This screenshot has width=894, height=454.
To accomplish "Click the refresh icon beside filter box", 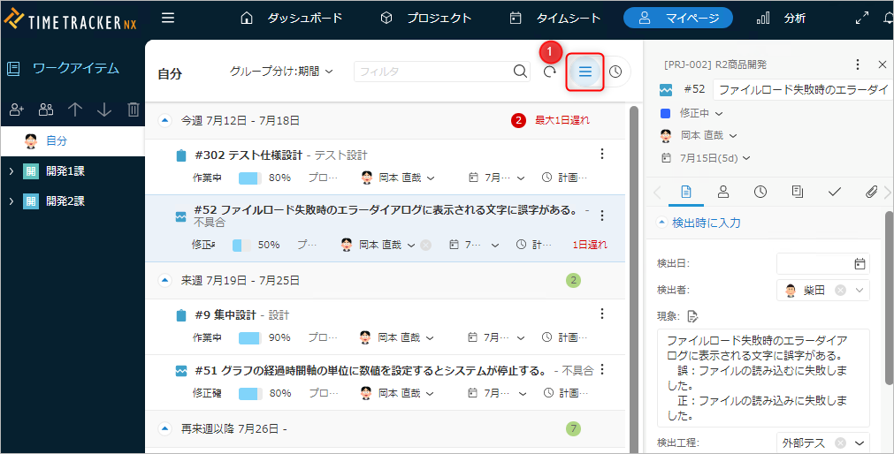I will [550, 72].
